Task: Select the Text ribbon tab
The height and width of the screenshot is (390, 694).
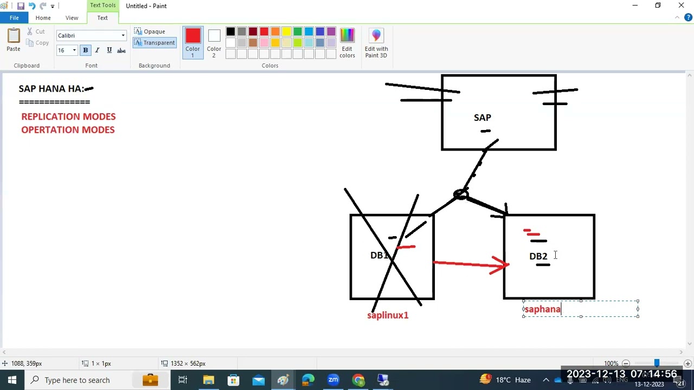Action: pyautogui.click(x=102, y=18)
